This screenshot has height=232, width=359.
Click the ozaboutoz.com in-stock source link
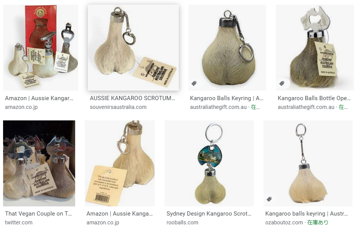pyautogui.click(x=297, y=222)
